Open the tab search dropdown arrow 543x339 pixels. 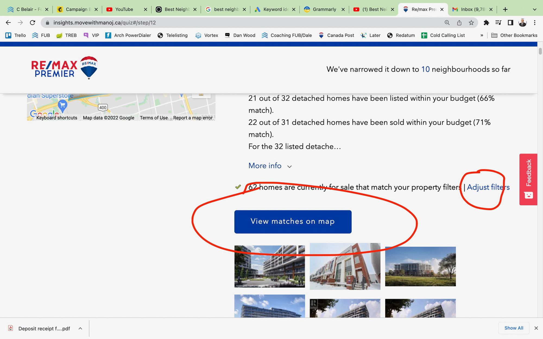pyautogui.click(x=535, y=9)
